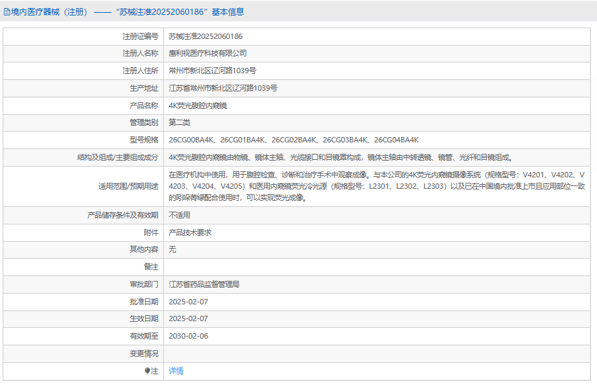Click the 其他内容 row label
Image resolution: width=597 pixels, height=387 pixels.
click(x=144, y=249)
